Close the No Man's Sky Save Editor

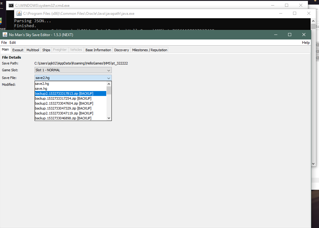pyautogui.click(x=304, y=35)
